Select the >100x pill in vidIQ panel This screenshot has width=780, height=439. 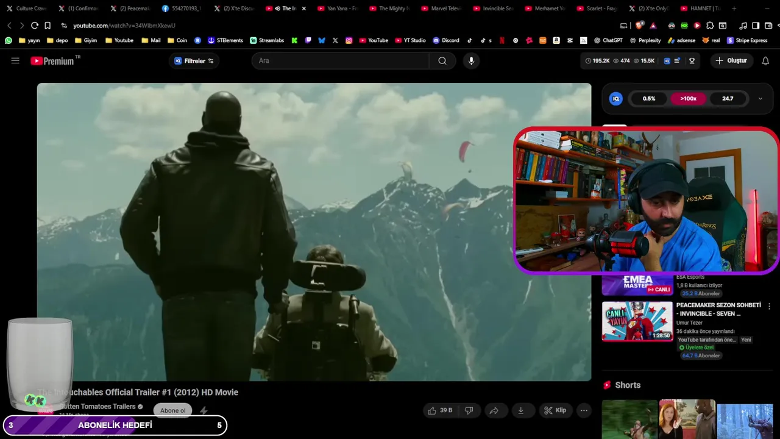click(689, 99)
